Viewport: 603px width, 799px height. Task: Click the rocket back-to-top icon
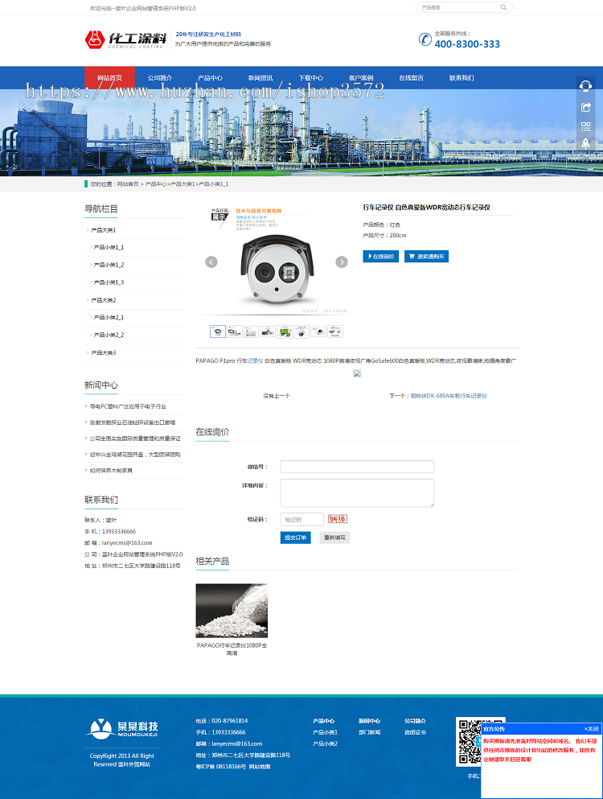click(585, 143)
